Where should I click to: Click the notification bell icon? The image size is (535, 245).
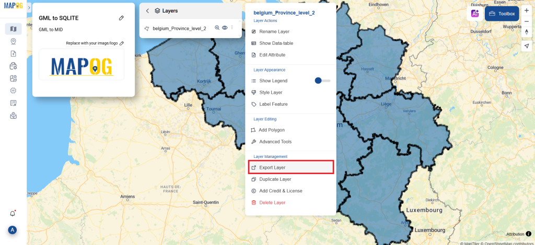pos(13,214)
